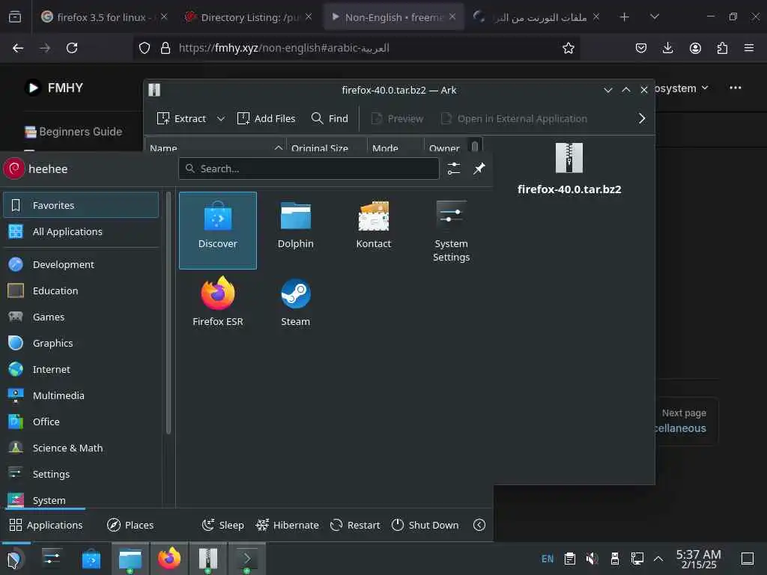Open the Development category

click(81, 264)
